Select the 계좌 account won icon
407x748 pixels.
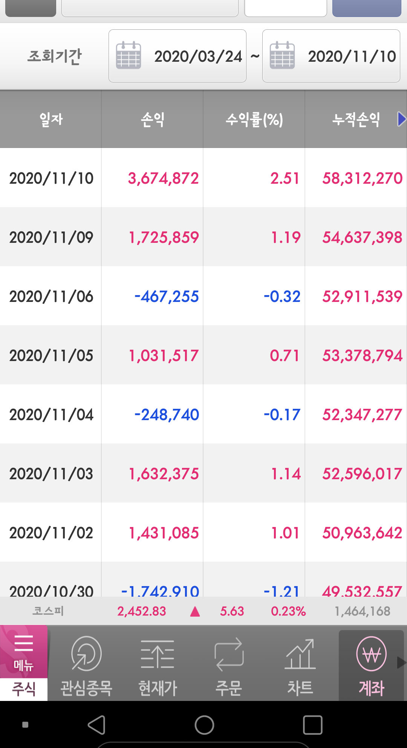tap(372, 654)
